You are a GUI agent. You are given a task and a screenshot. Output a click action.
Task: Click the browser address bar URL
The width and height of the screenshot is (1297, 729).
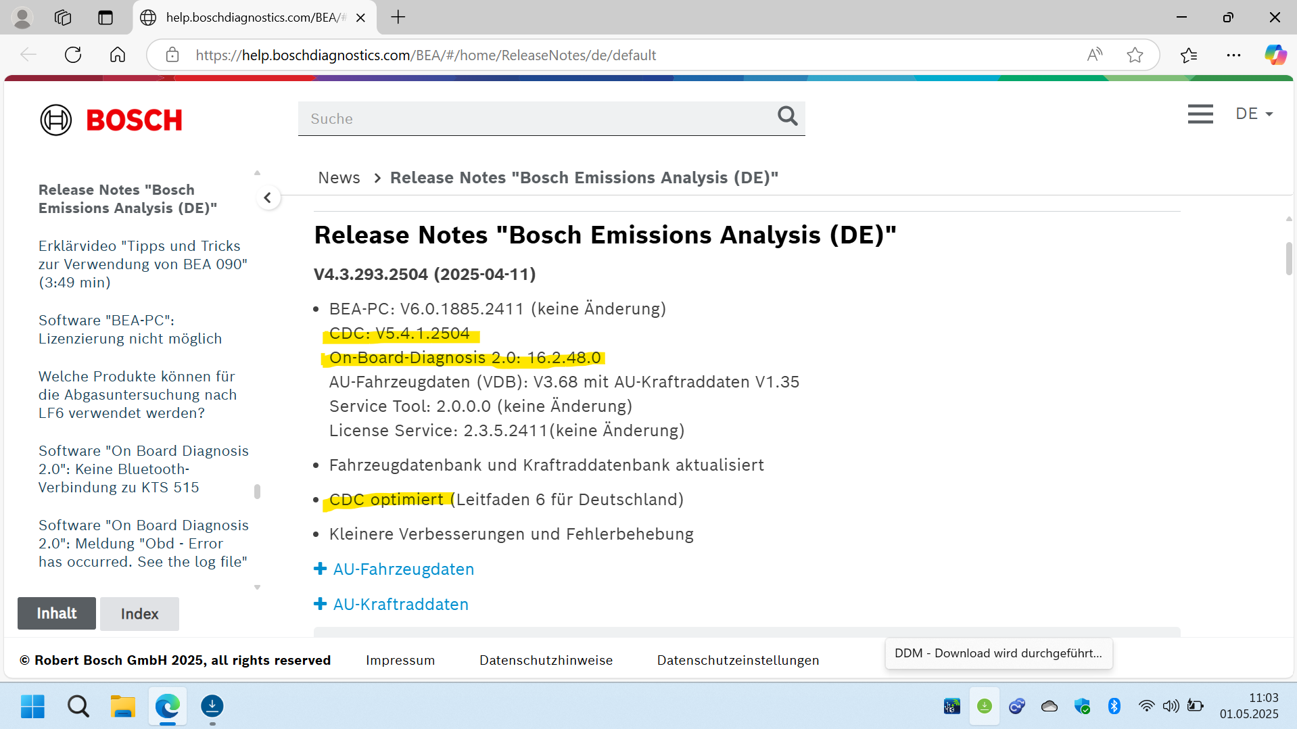426,55
